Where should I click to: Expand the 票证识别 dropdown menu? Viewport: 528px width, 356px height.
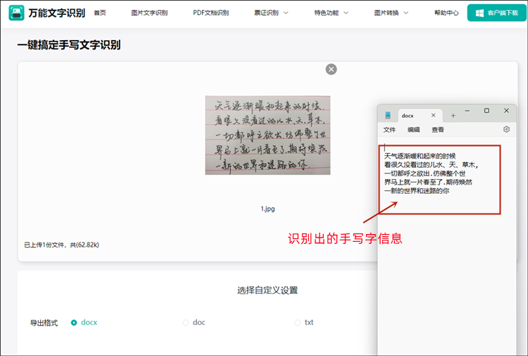(271, 13)
